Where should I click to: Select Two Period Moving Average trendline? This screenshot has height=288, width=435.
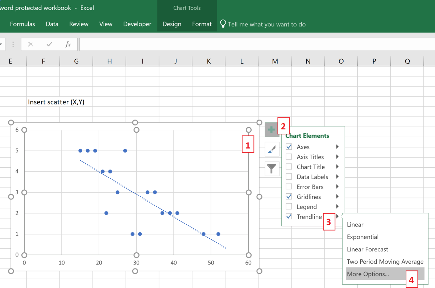coord(385,262)
